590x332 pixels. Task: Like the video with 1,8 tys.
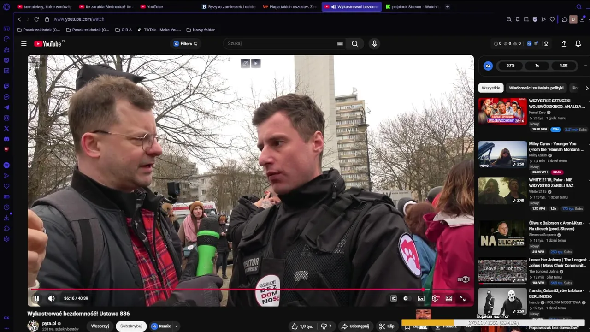(302, 326)
